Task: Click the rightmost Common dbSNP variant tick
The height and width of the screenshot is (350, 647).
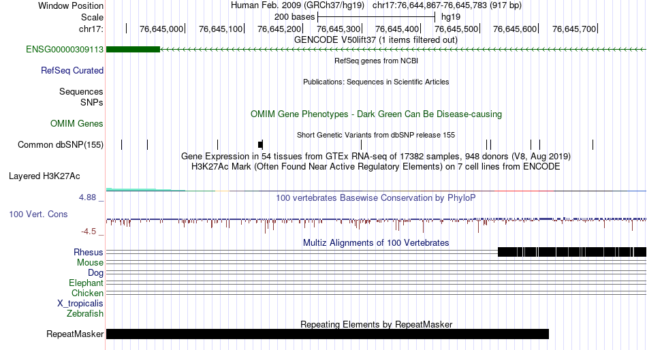Action: 593,144
